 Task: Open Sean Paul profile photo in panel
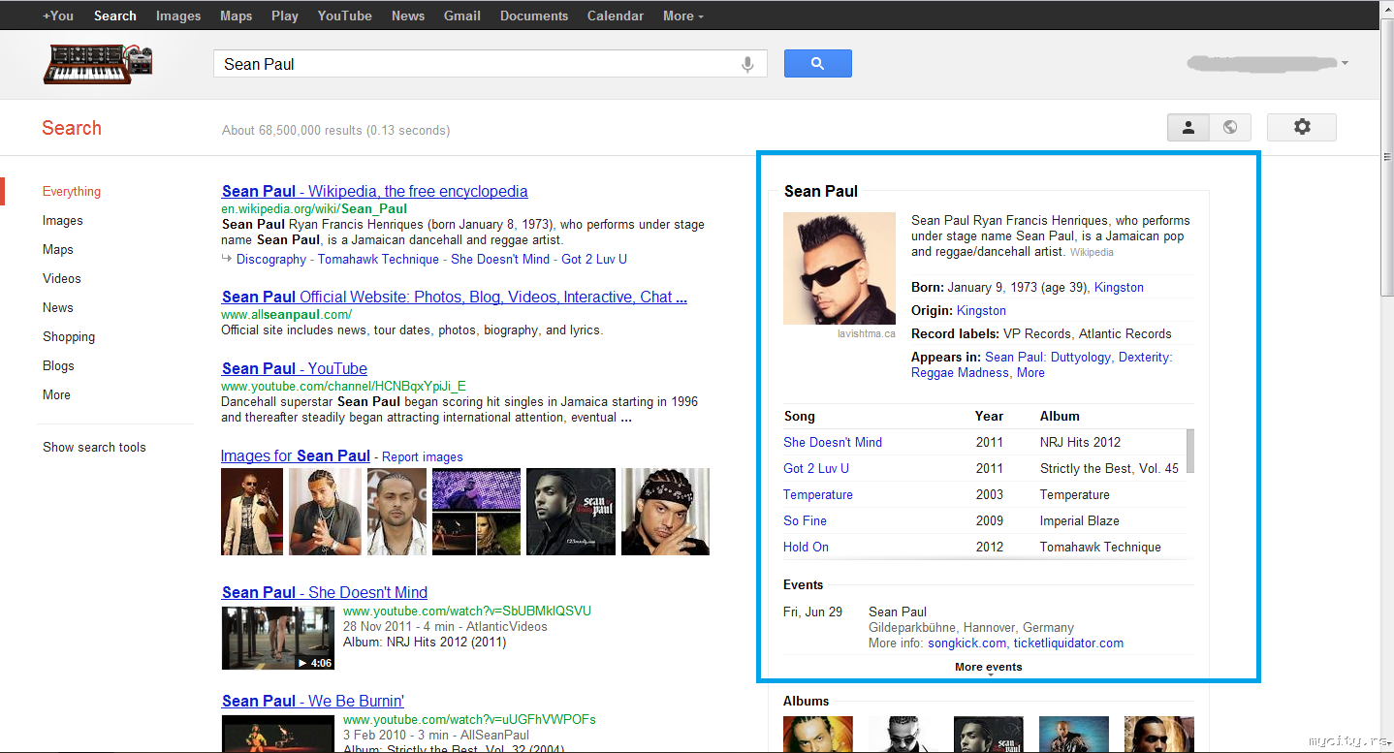point(840,268)
